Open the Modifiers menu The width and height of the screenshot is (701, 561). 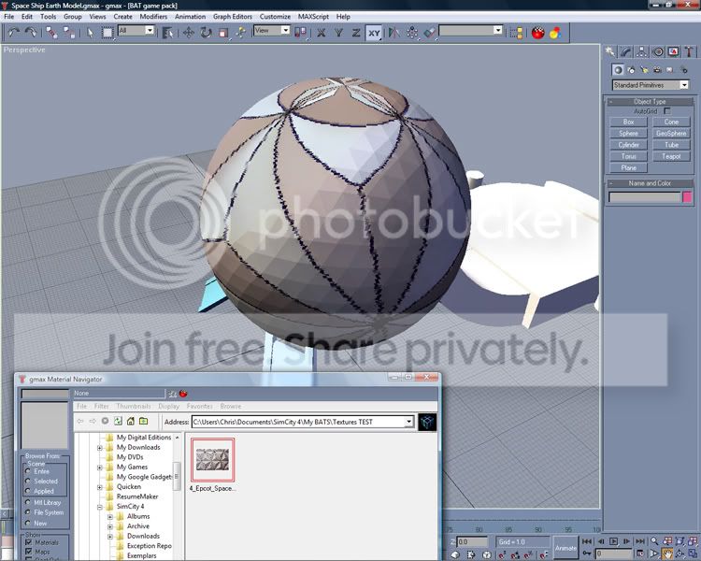point(153,17)
